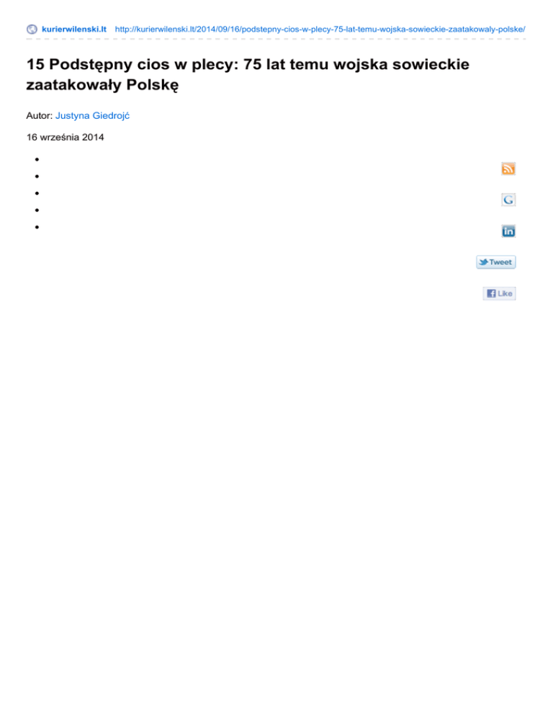Open the kurierwilenski.lt site link
Screen dimensions: 553x716
pos(74,30)
